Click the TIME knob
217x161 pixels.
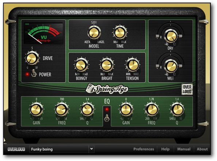pos(120,33)
